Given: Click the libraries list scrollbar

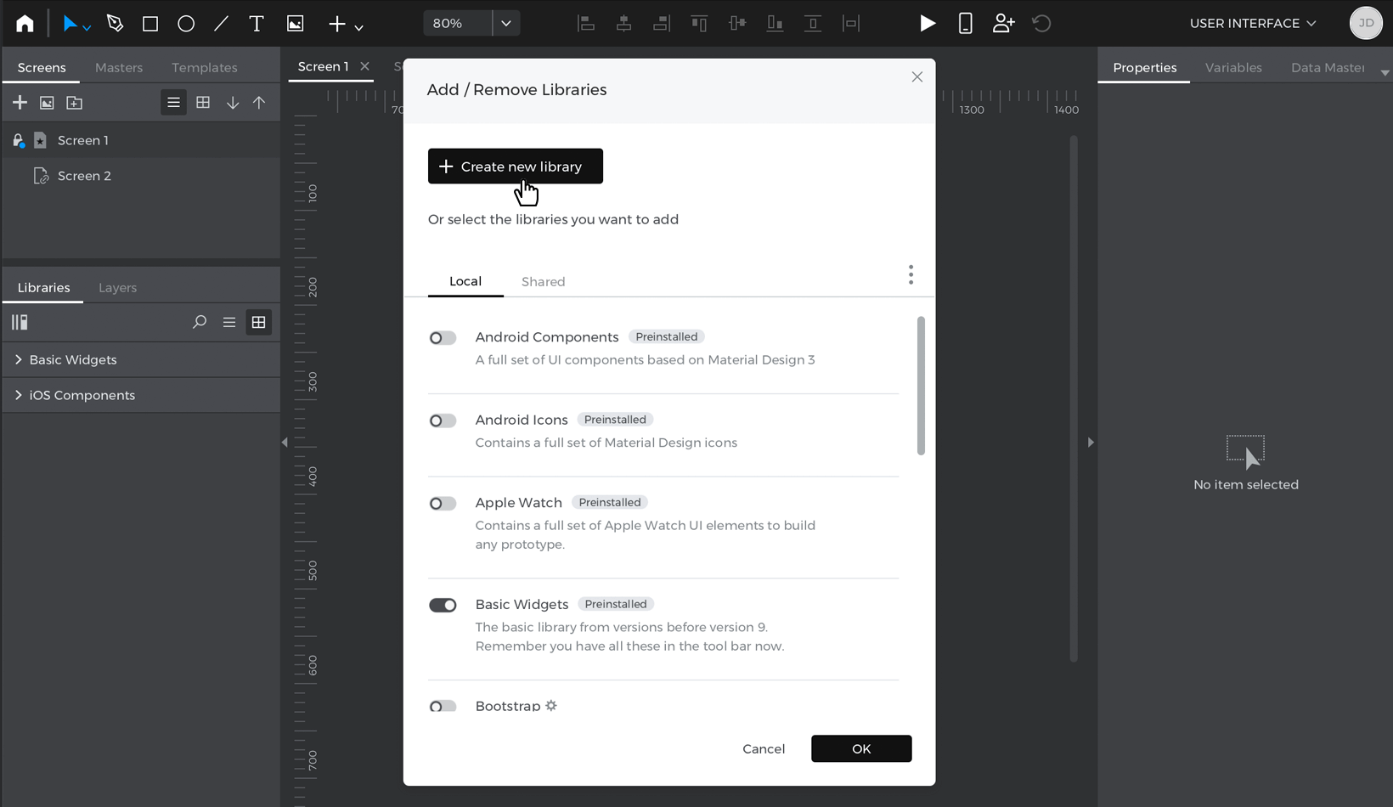Looking at the screenshot, I should [921, 386].
